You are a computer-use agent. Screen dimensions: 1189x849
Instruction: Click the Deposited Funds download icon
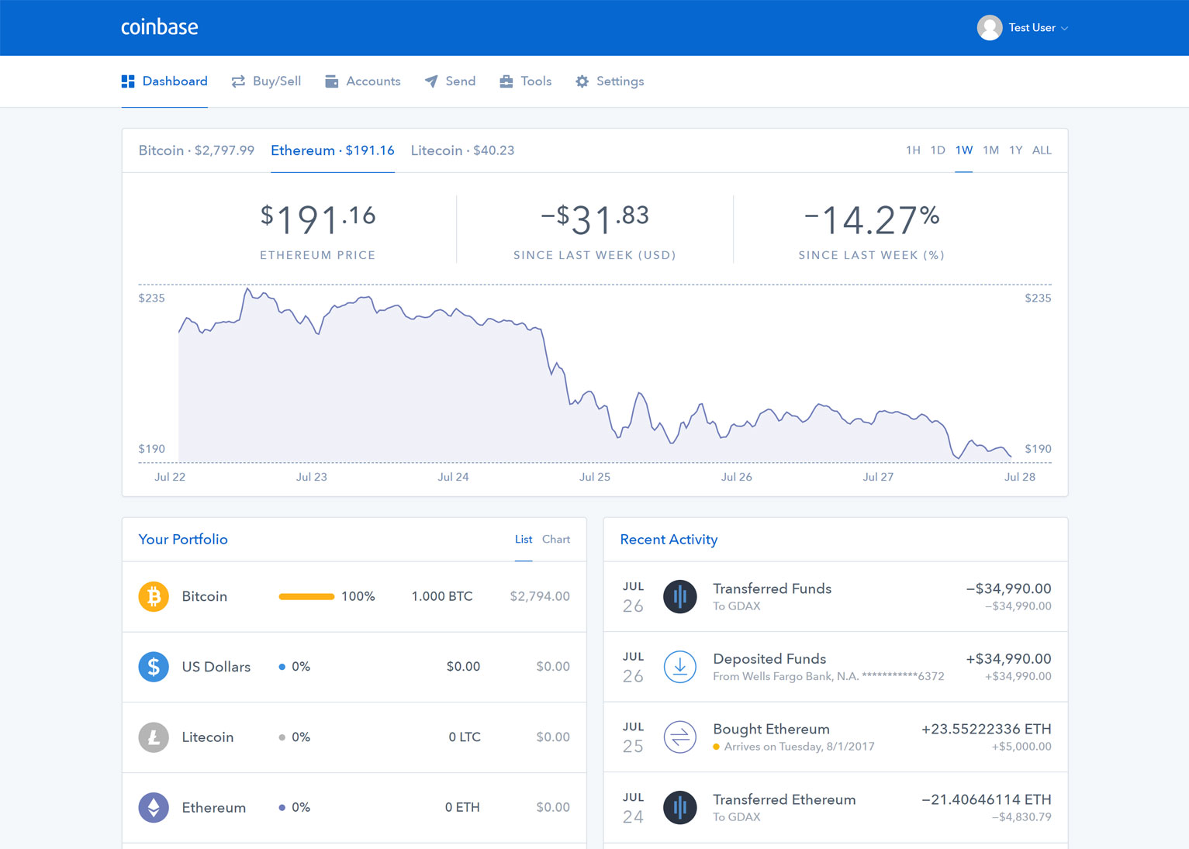(680, 667)
